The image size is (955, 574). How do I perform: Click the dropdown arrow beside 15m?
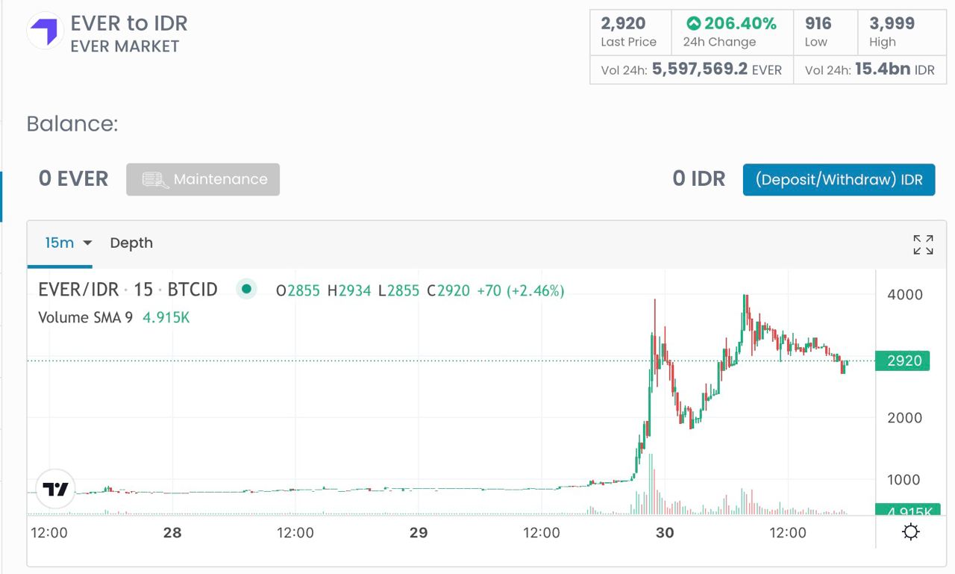87,243
